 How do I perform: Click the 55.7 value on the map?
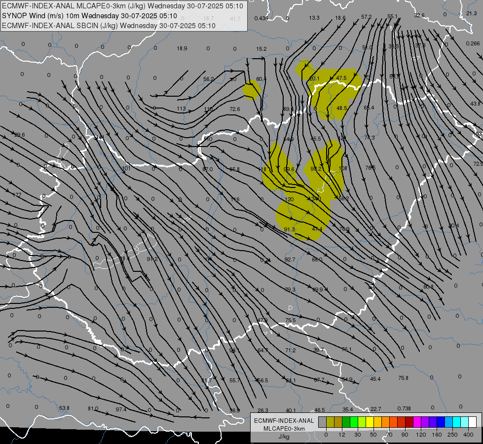[x=235, y=380]
